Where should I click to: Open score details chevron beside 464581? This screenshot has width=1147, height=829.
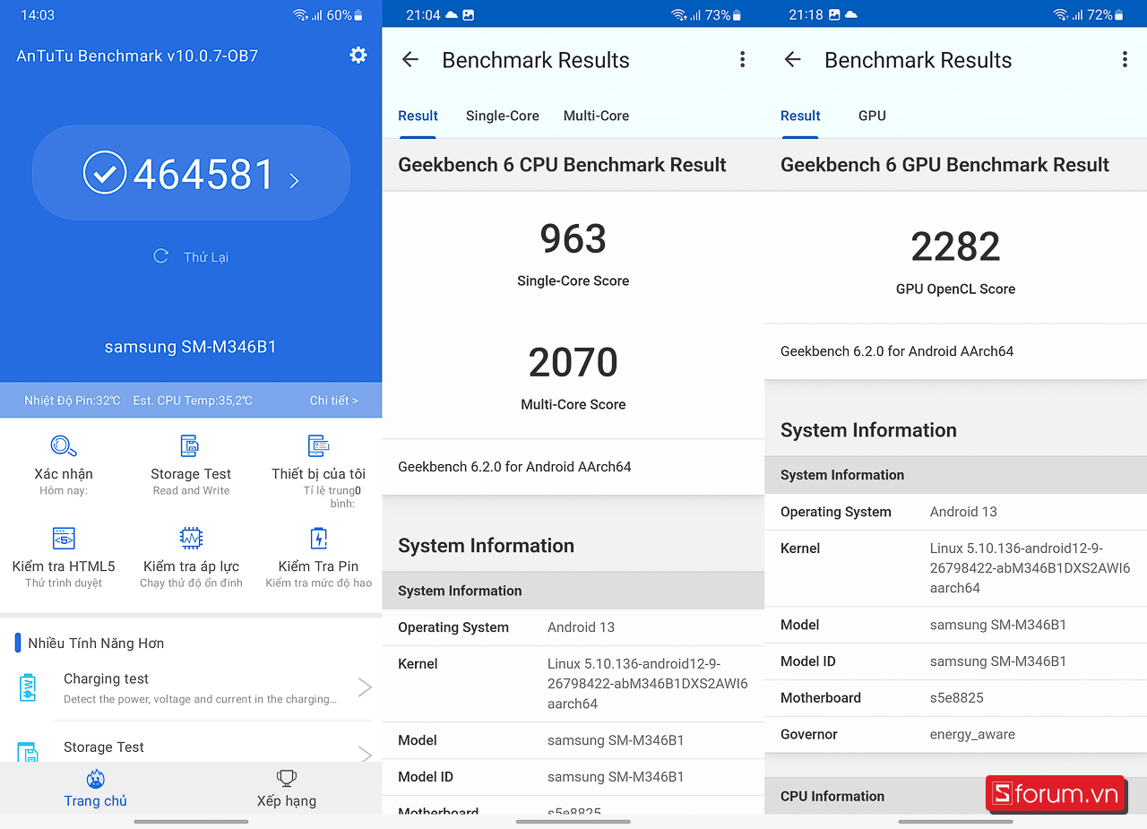(x=294, y=181)
